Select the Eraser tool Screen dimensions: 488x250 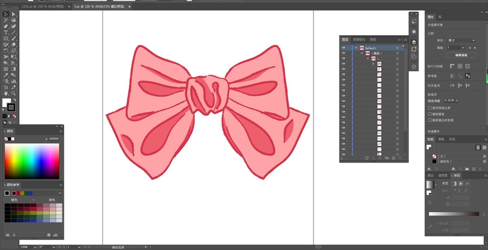(14, 45)
